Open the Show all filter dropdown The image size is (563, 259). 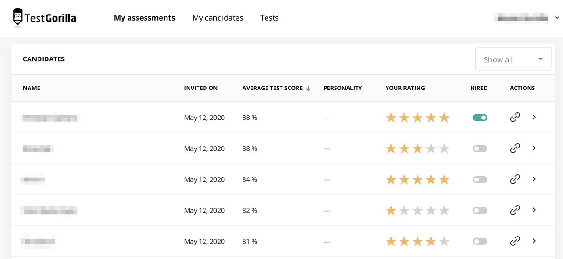[513, 59]
